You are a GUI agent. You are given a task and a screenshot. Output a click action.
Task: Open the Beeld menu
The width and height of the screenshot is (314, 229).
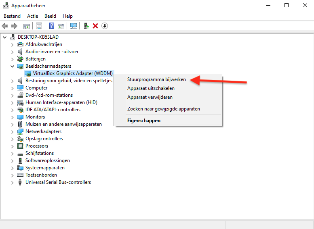pyautogui.click(x=50, y=16)
